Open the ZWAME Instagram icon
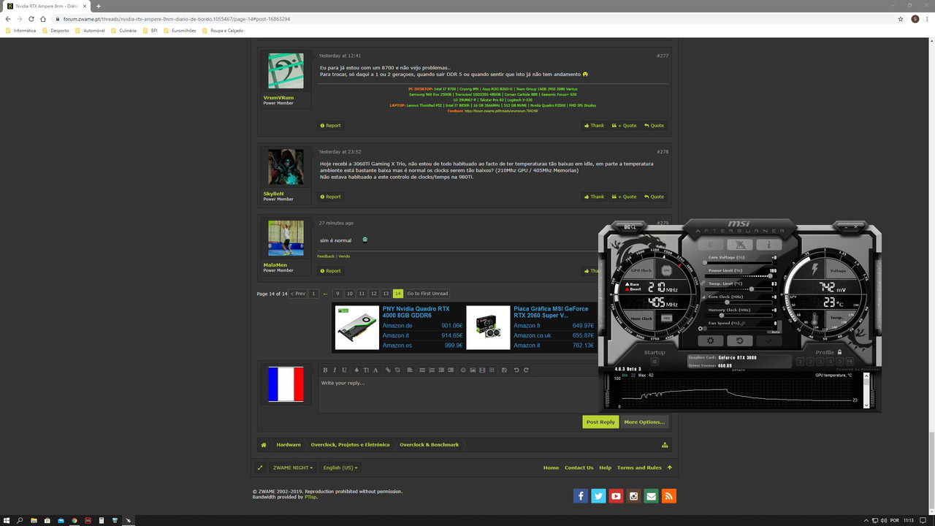935x526 pixels. click(633, 496)
